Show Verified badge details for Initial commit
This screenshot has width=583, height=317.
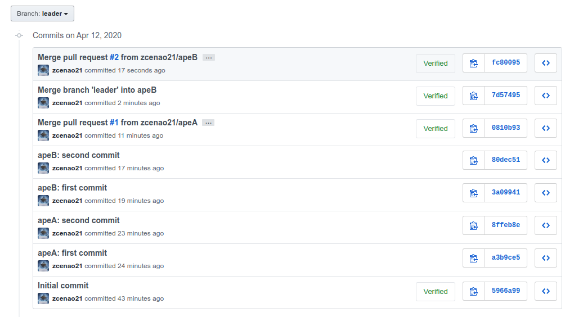point(436,292)
